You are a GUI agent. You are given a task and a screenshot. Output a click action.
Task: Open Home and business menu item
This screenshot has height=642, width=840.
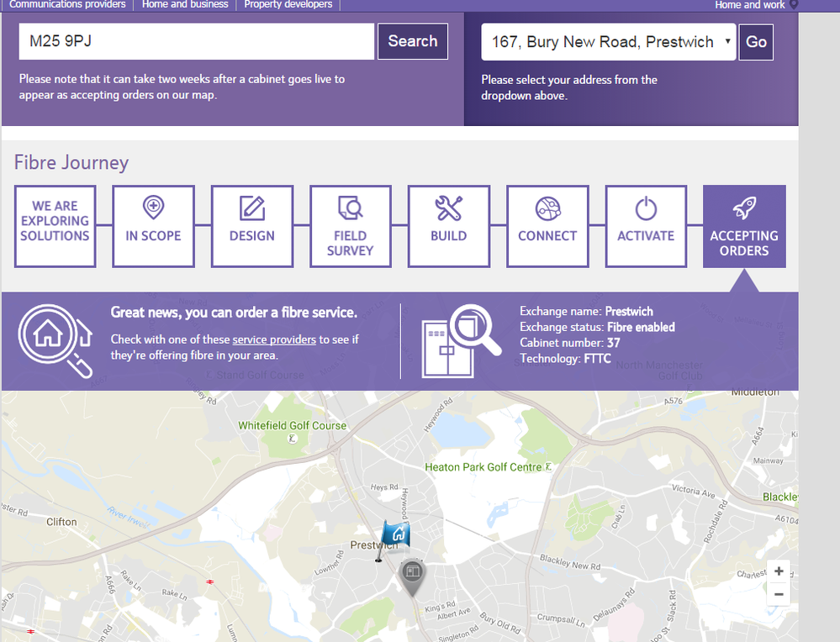pos(185,5)
